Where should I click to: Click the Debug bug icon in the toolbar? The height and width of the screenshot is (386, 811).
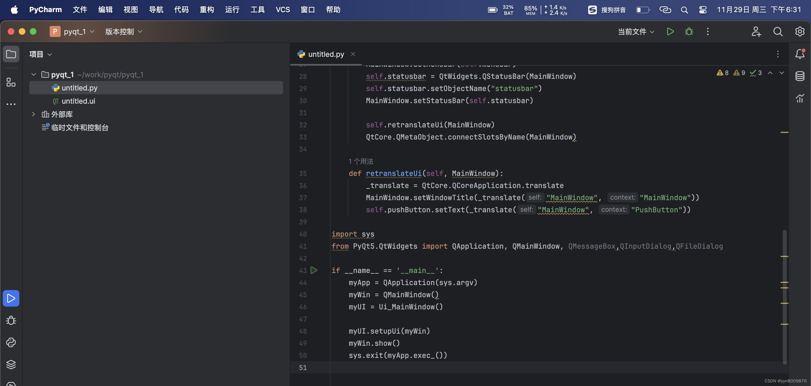click(689, 31)
